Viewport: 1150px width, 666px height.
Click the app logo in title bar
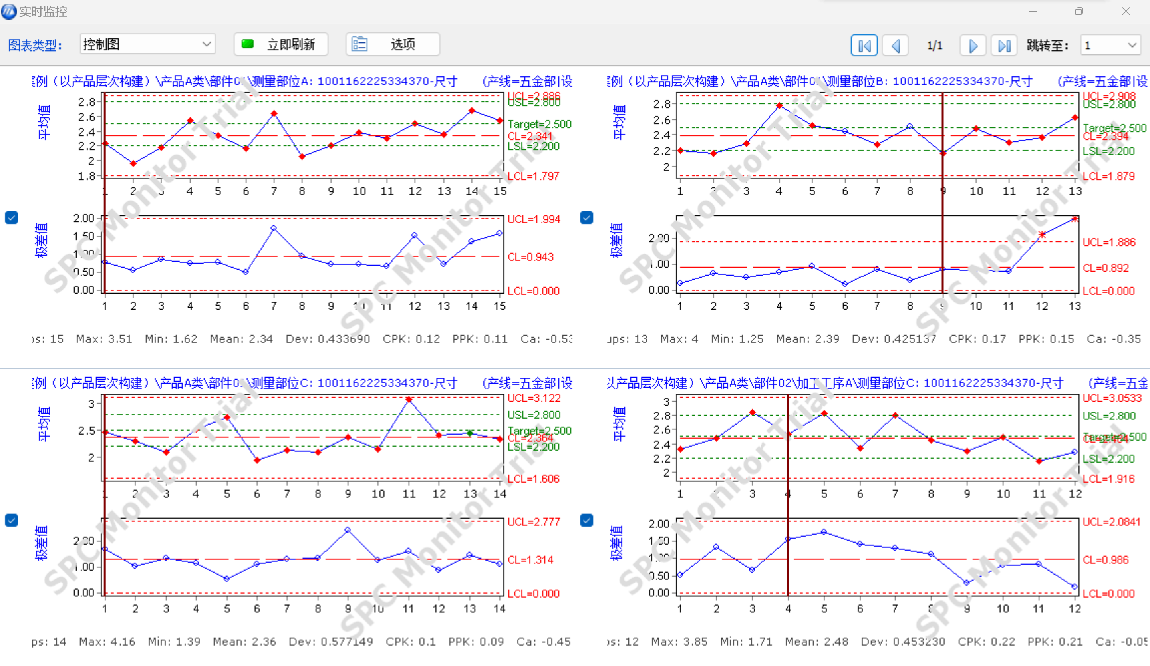click(x=9, y=11)
